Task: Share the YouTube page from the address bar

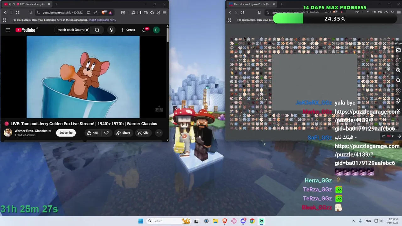Action: 95,13
